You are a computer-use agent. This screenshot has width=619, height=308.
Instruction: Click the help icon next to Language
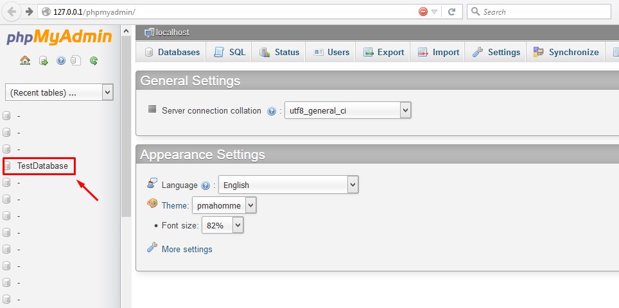tap(205, 185)
